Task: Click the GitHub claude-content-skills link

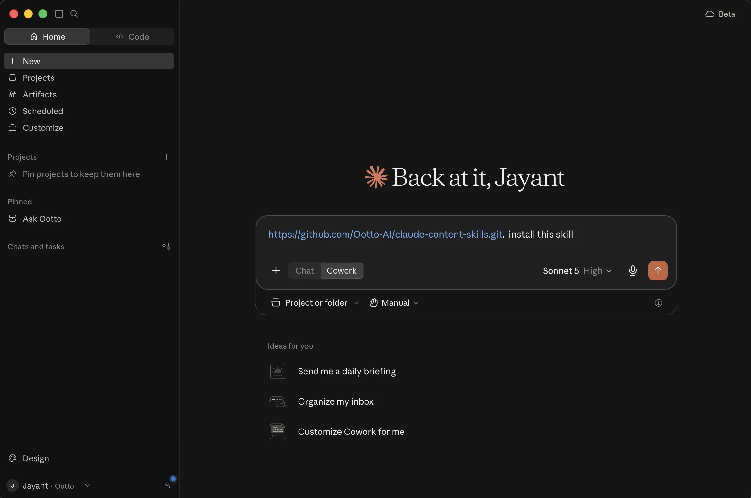Action: click(385, 235)
